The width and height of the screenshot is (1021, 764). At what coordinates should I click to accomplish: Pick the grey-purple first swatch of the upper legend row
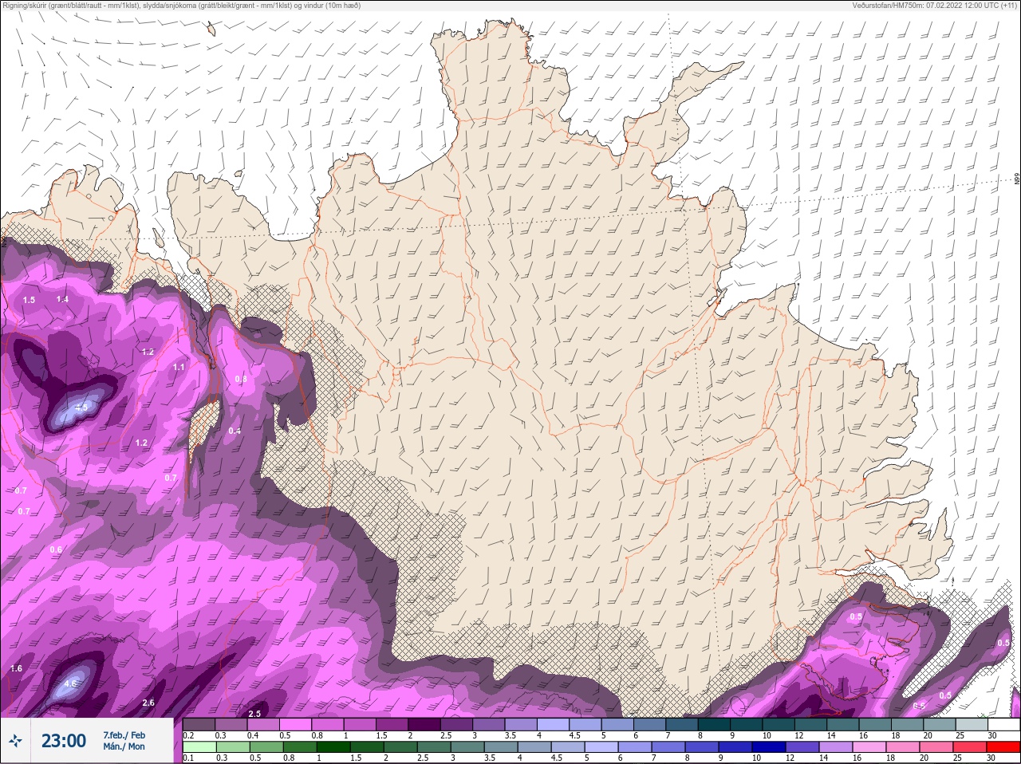click(x=199, y=724)
